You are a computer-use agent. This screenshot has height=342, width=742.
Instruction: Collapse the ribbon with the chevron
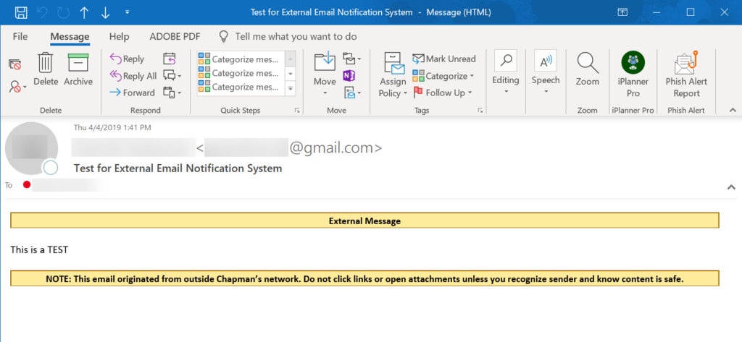733,110
